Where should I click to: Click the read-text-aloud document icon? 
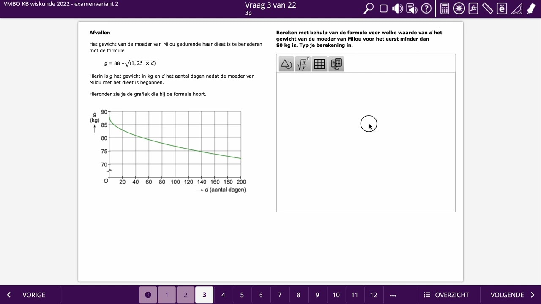point(412,8)
